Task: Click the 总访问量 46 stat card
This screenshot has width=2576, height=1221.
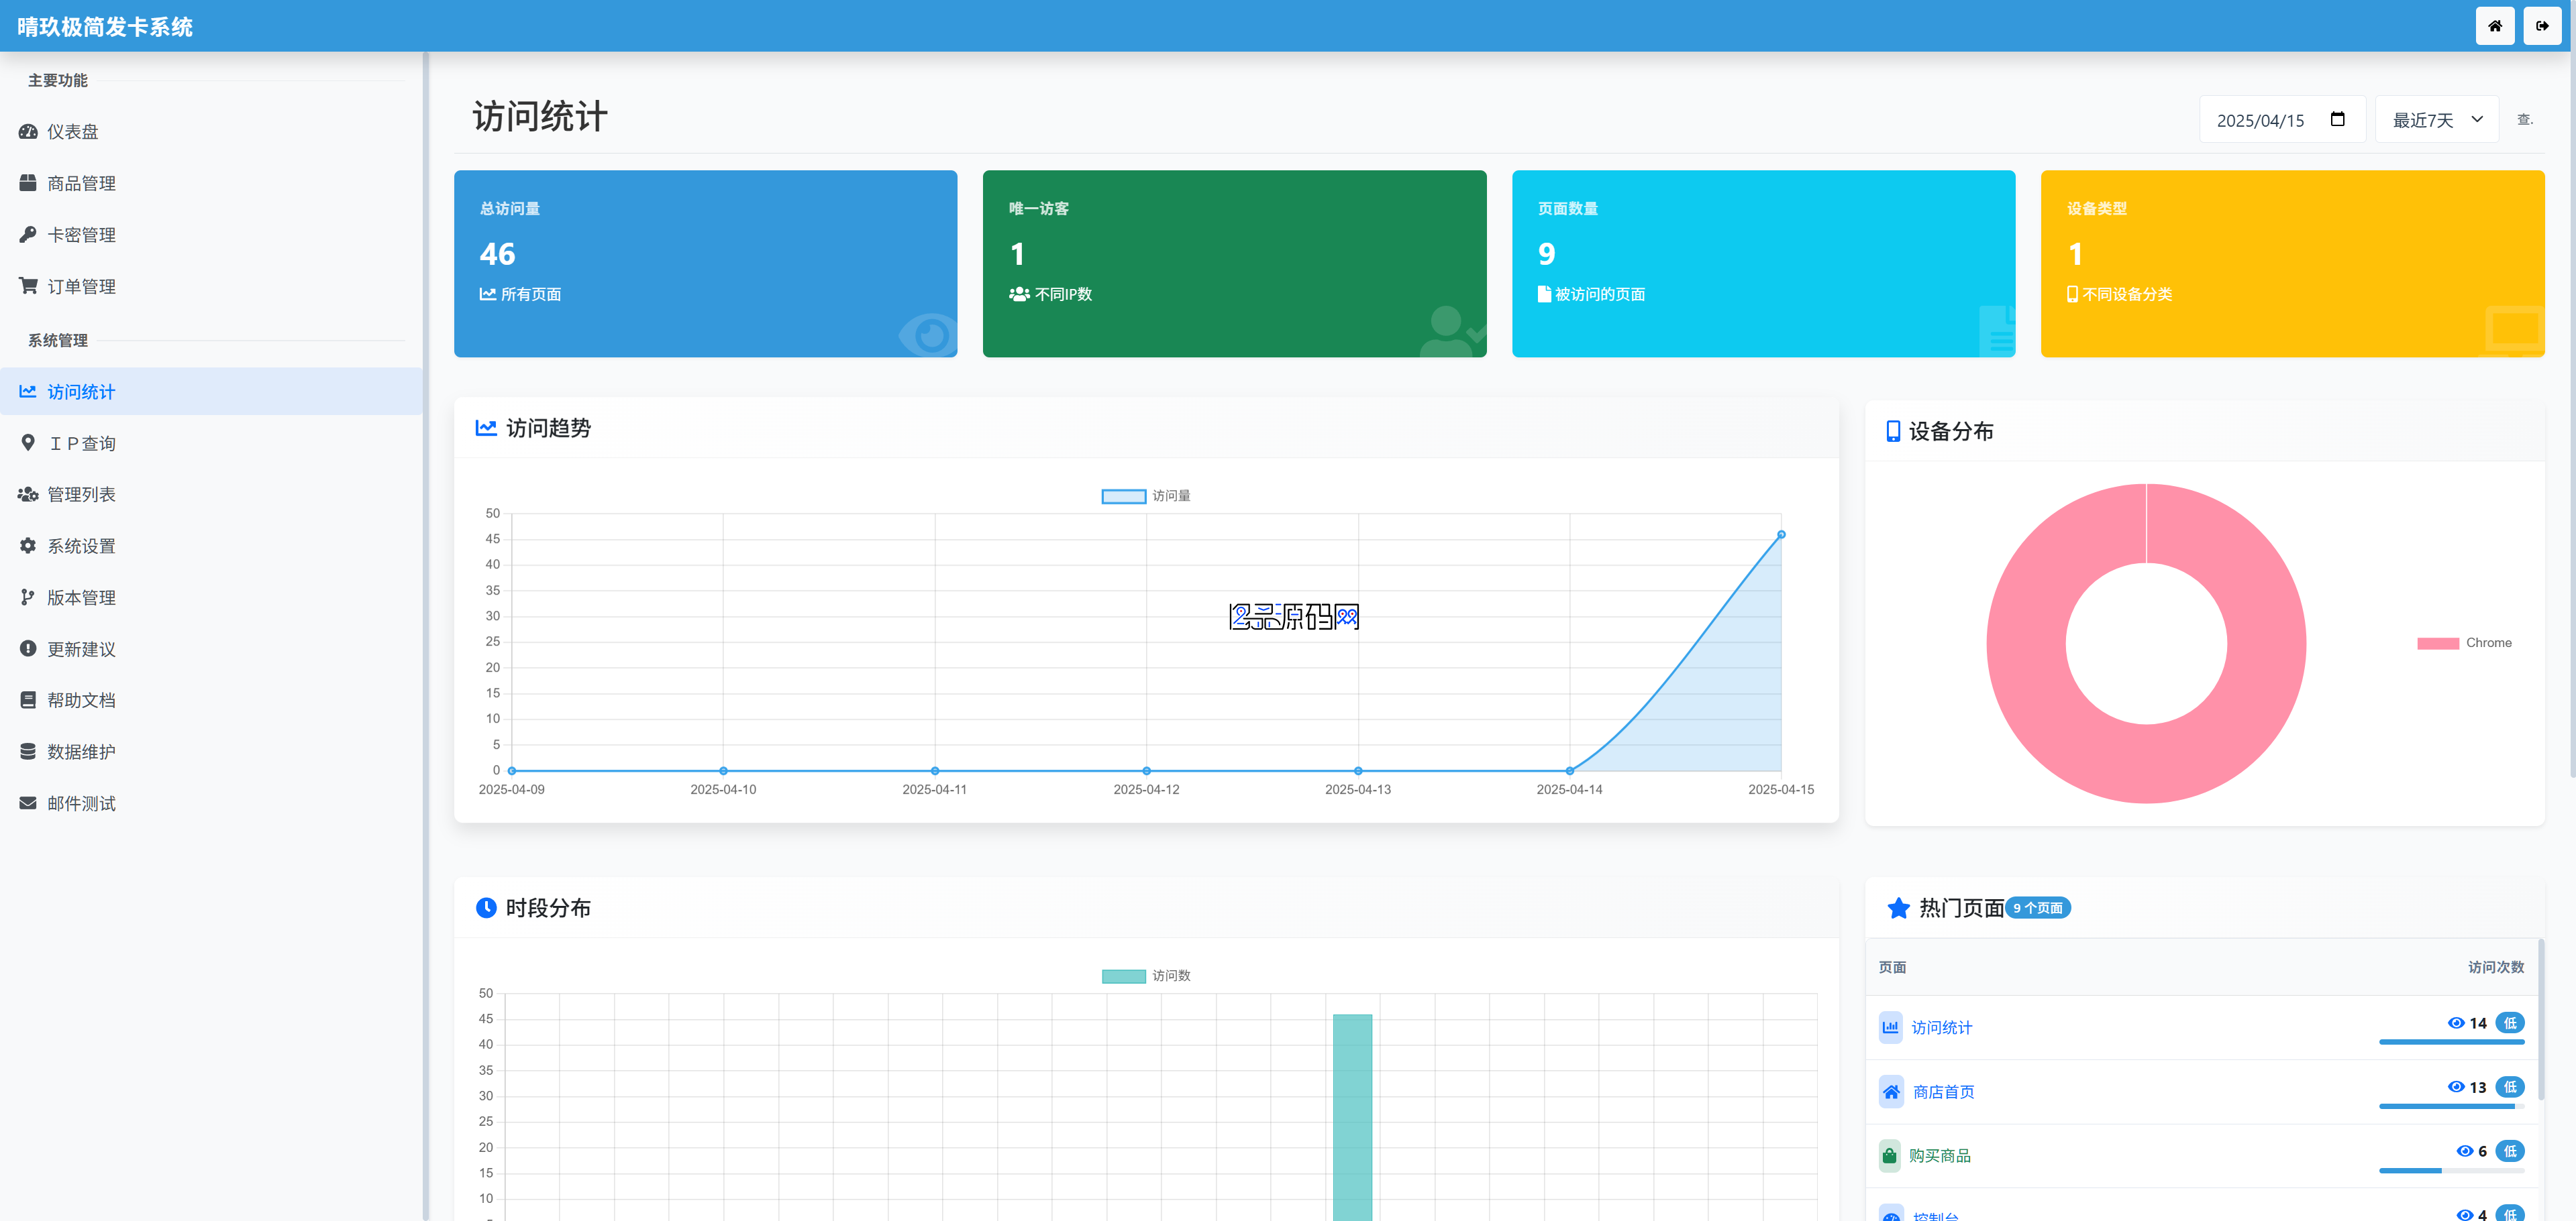Action: (x=705, y=264)
